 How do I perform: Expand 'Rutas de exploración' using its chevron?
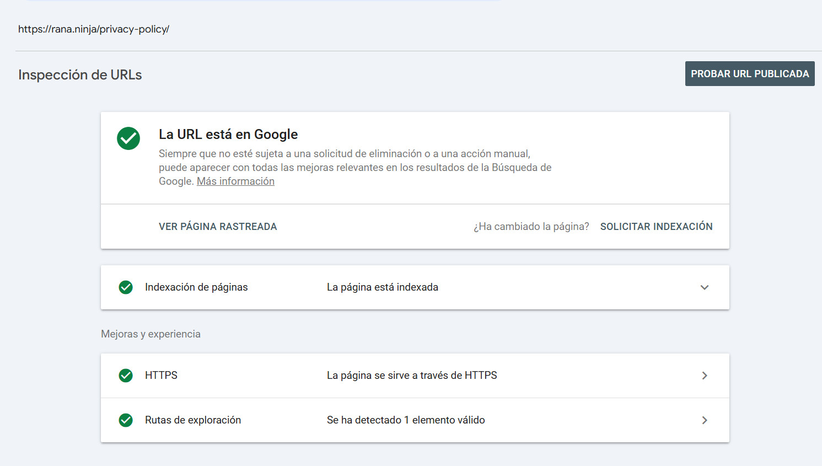click(705, 420)
